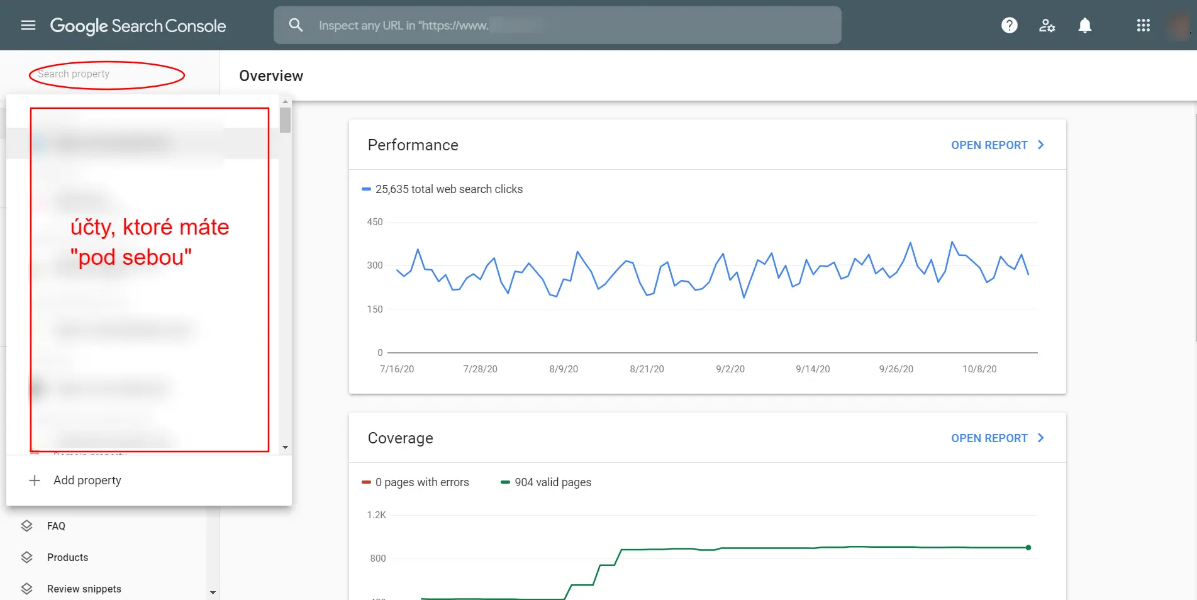The height and width of the screenshot is (600, 1197).
Task: Click the 7/16/20 date label on Performance chart
Action: 397,369
